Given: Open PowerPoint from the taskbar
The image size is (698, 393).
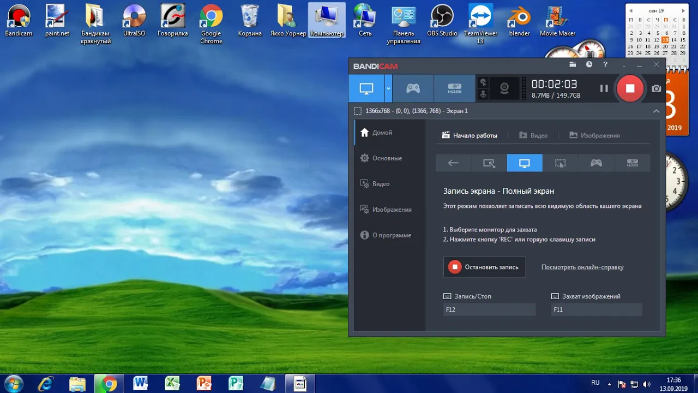Looking at the screenshot, I should [204, 384].
